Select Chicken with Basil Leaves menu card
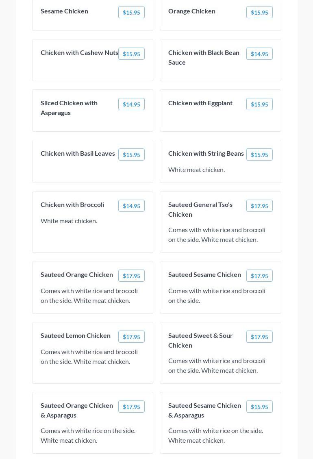This screenshot has width=313, height=459. point(78,154)
